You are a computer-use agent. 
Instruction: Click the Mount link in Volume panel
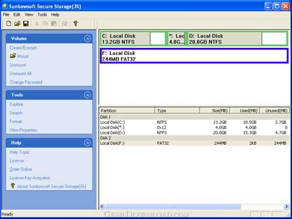click(23, 56)
